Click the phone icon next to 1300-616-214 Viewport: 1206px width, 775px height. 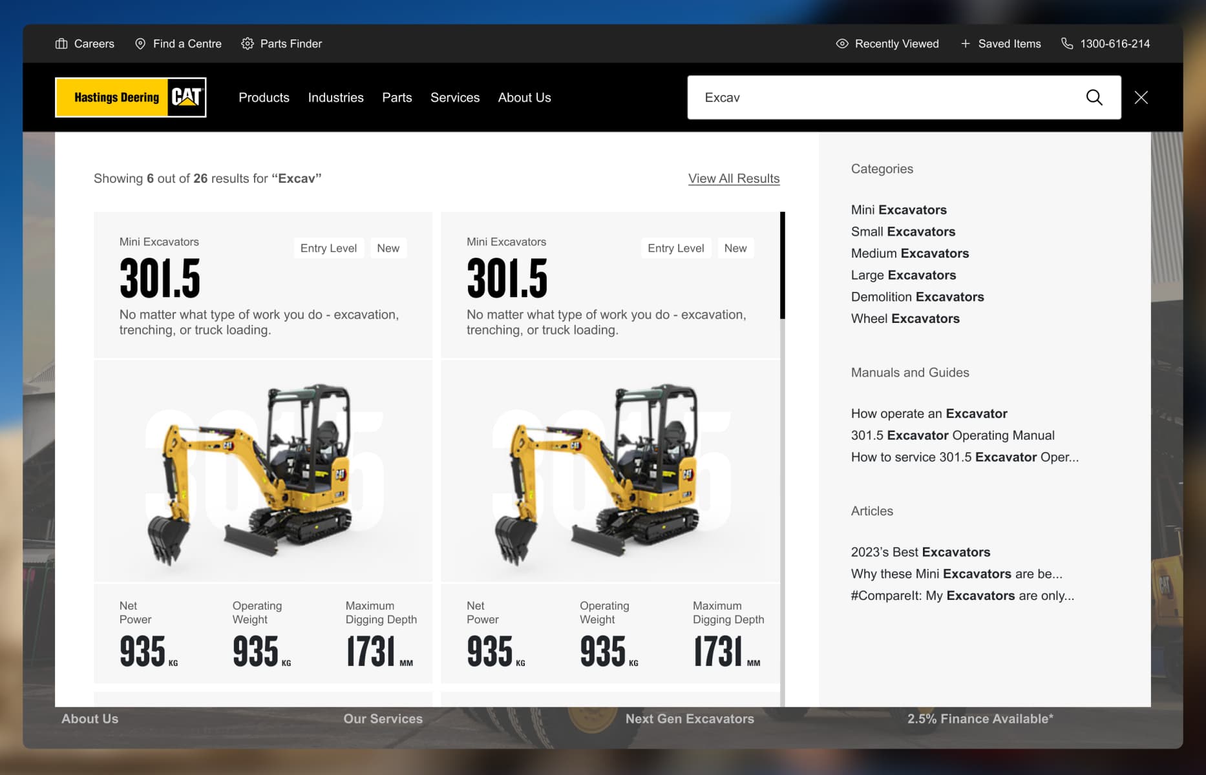1066,43
